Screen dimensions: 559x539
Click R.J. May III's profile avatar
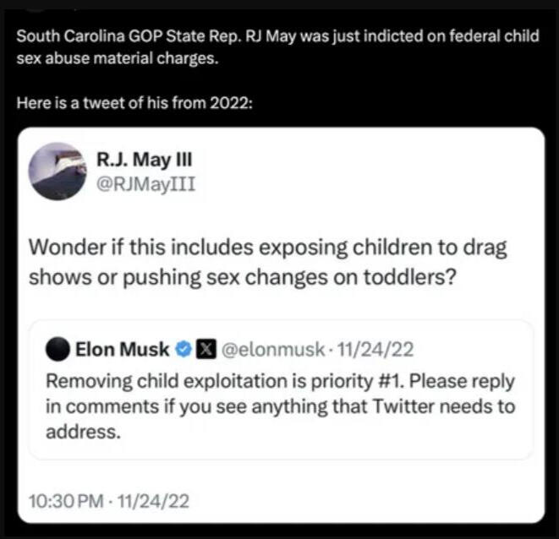[57, 171]
